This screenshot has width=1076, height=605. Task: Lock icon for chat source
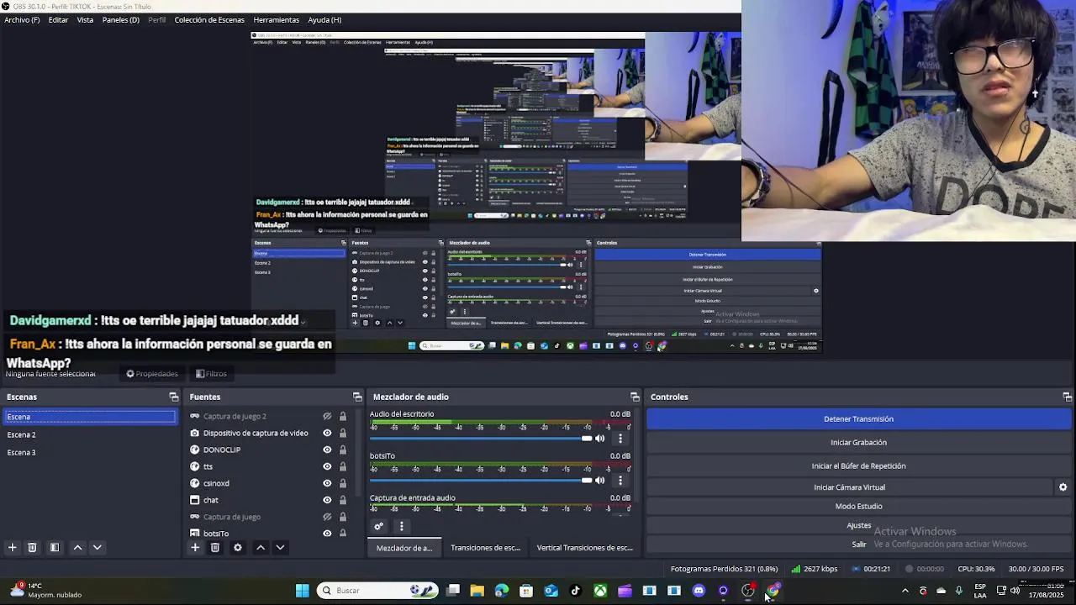(343, 500)
